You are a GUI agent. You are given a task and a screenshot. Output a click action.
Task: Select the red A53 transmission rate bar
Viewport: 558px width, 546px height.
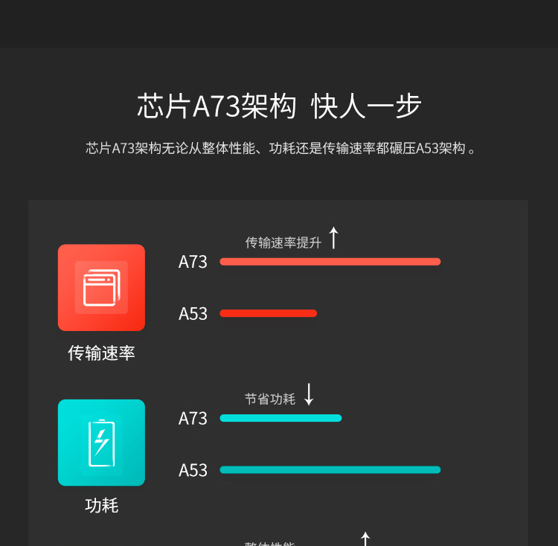click(269, 313)
